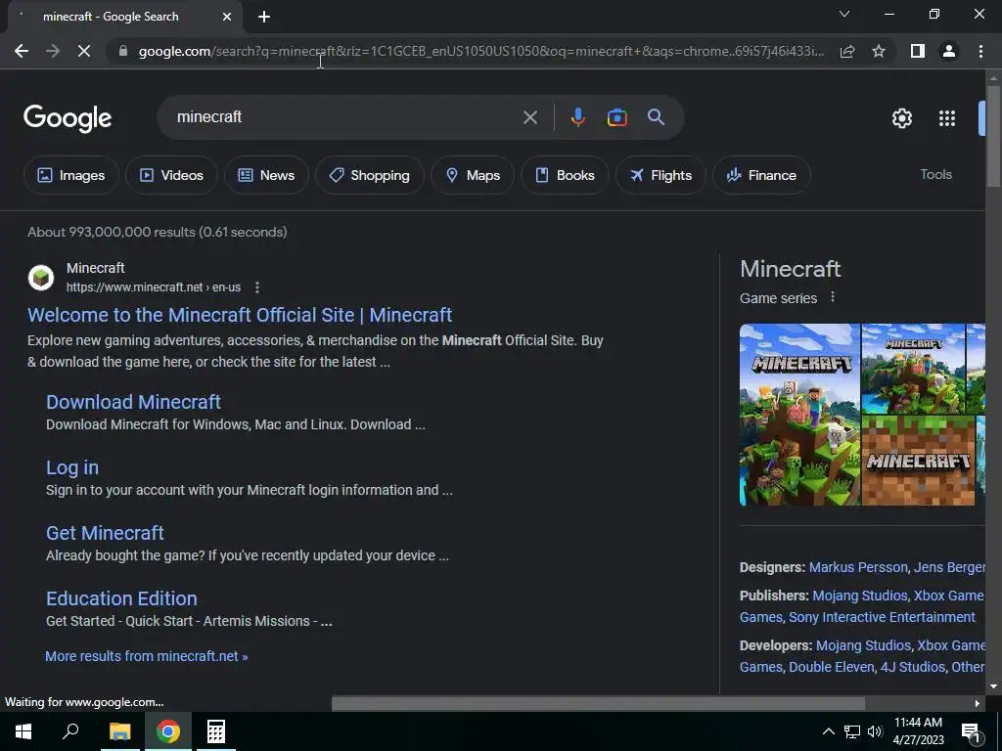Close the minecraft Google Search tab
Image resolution: width=1002 pixels, height=751 pixels.
(227, 17)
